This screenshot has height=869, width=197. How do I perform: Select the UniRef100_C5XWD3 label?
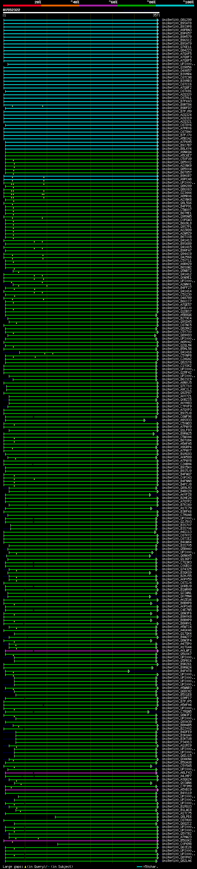tap(177, 423)
